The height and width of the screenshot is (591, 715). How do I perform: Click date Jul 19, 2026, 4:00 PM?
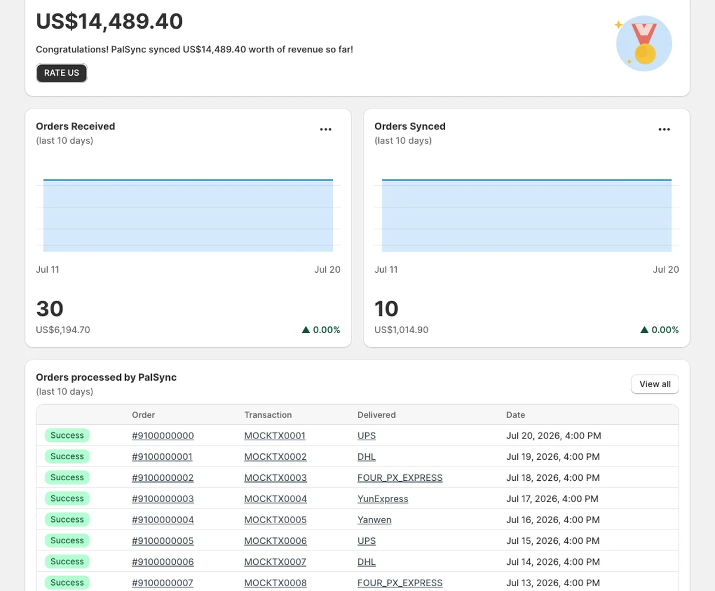click(553, 457)
